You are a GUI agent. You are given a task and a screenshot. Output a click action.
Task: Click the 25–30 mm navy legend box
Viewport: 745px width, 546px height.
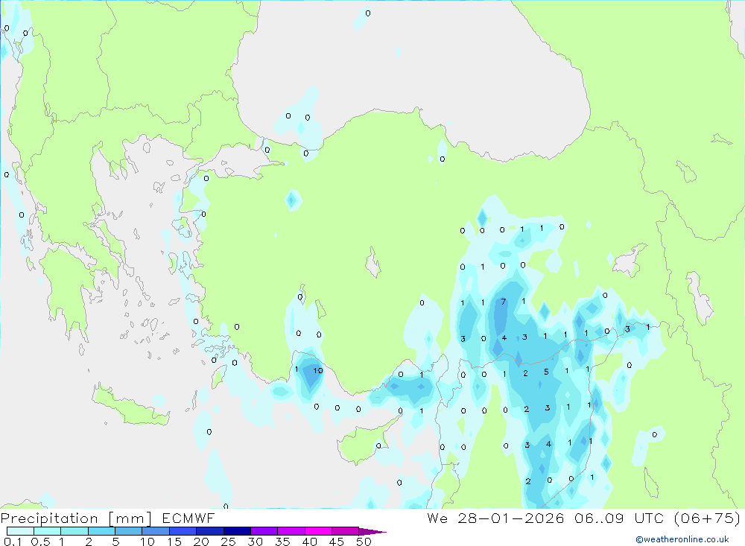pos(237,531)
